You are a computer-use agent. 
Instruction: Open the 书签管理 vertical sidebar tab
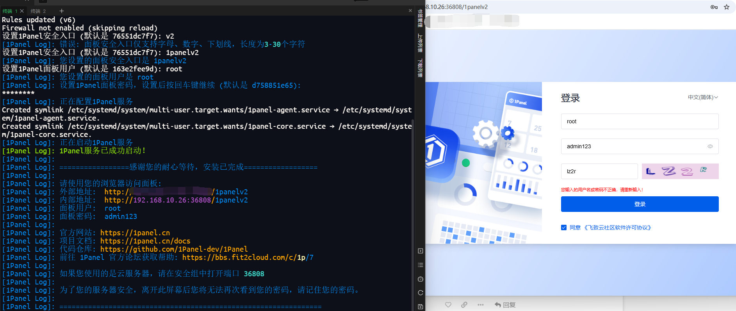click(420, 18)
